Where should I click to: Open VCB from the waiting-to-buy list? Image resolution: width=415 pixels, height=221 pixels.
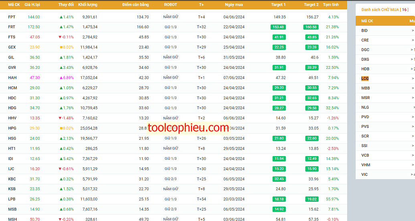[x=365, y=155]
